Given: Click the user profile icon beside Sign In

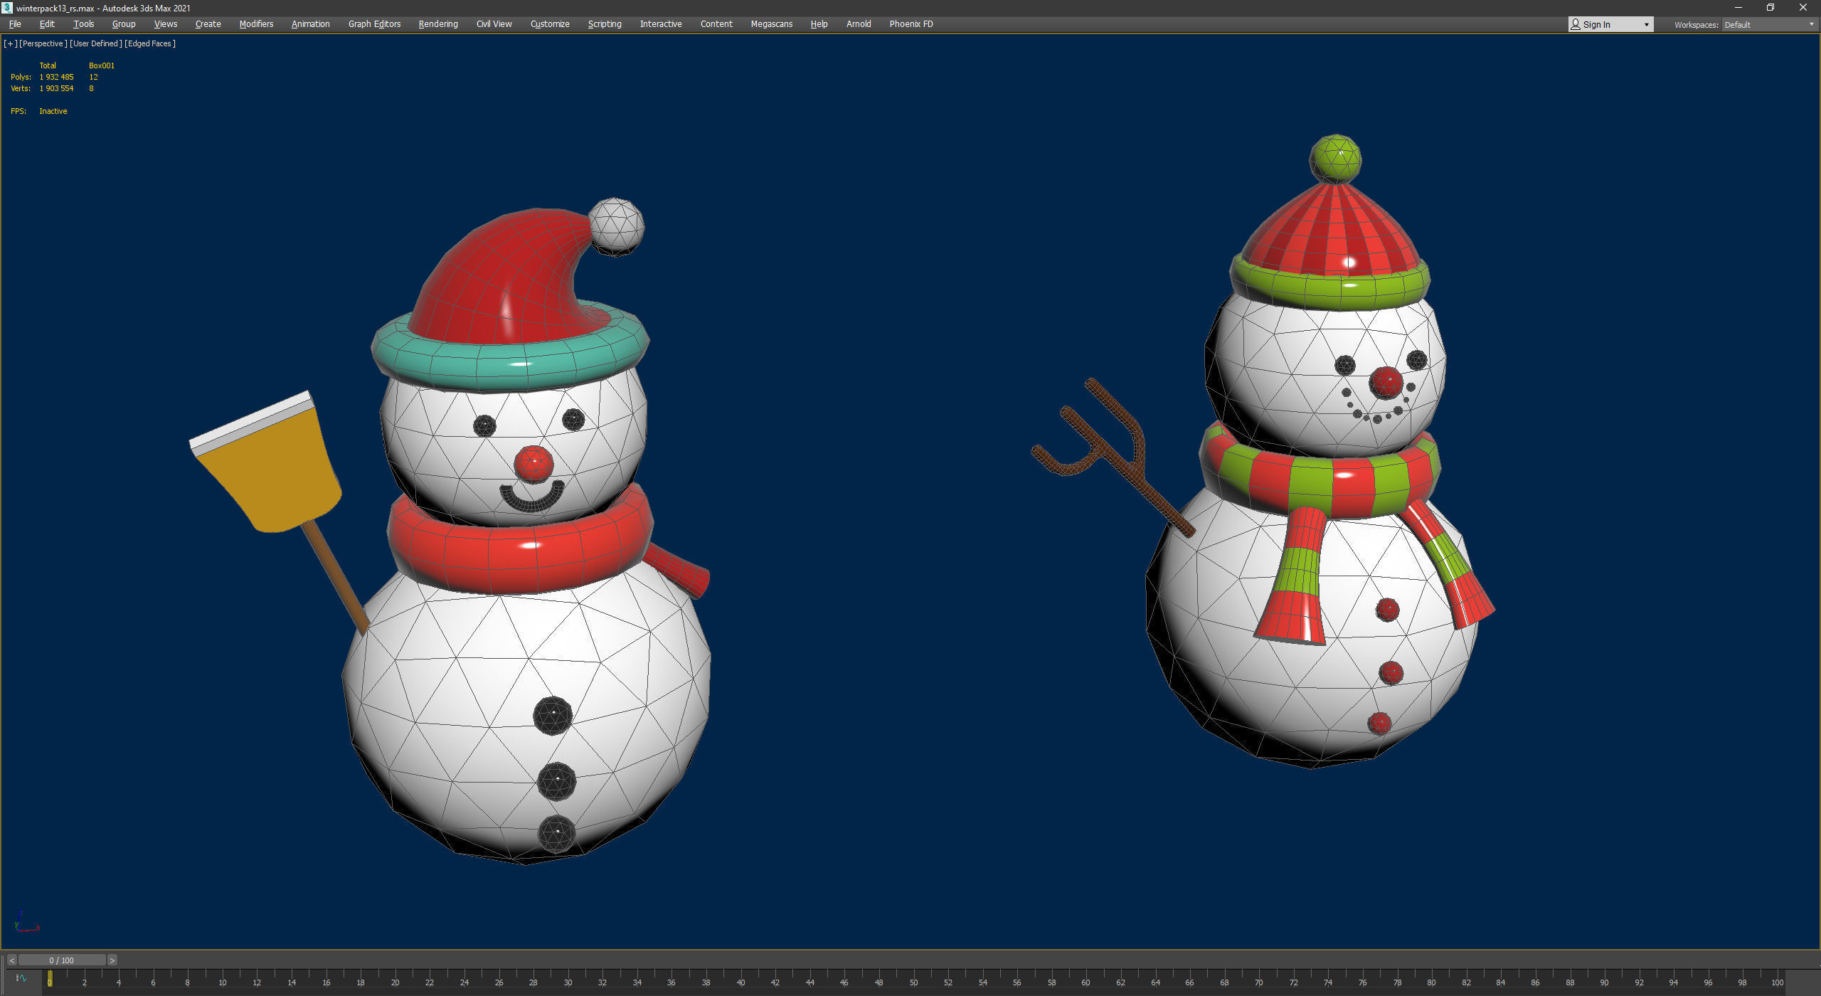Looking at the screenshot, I should (1576, 24).
